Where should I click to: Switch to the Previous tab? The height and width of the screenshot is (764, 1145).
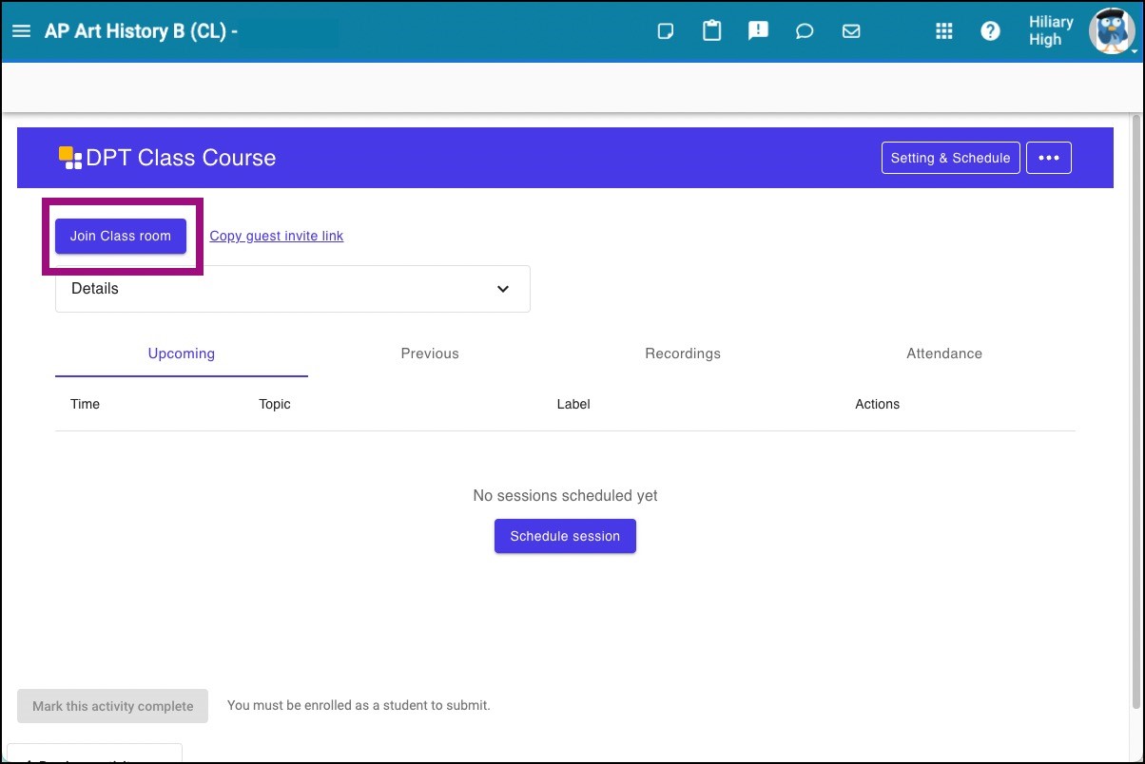tap(430, 353)
